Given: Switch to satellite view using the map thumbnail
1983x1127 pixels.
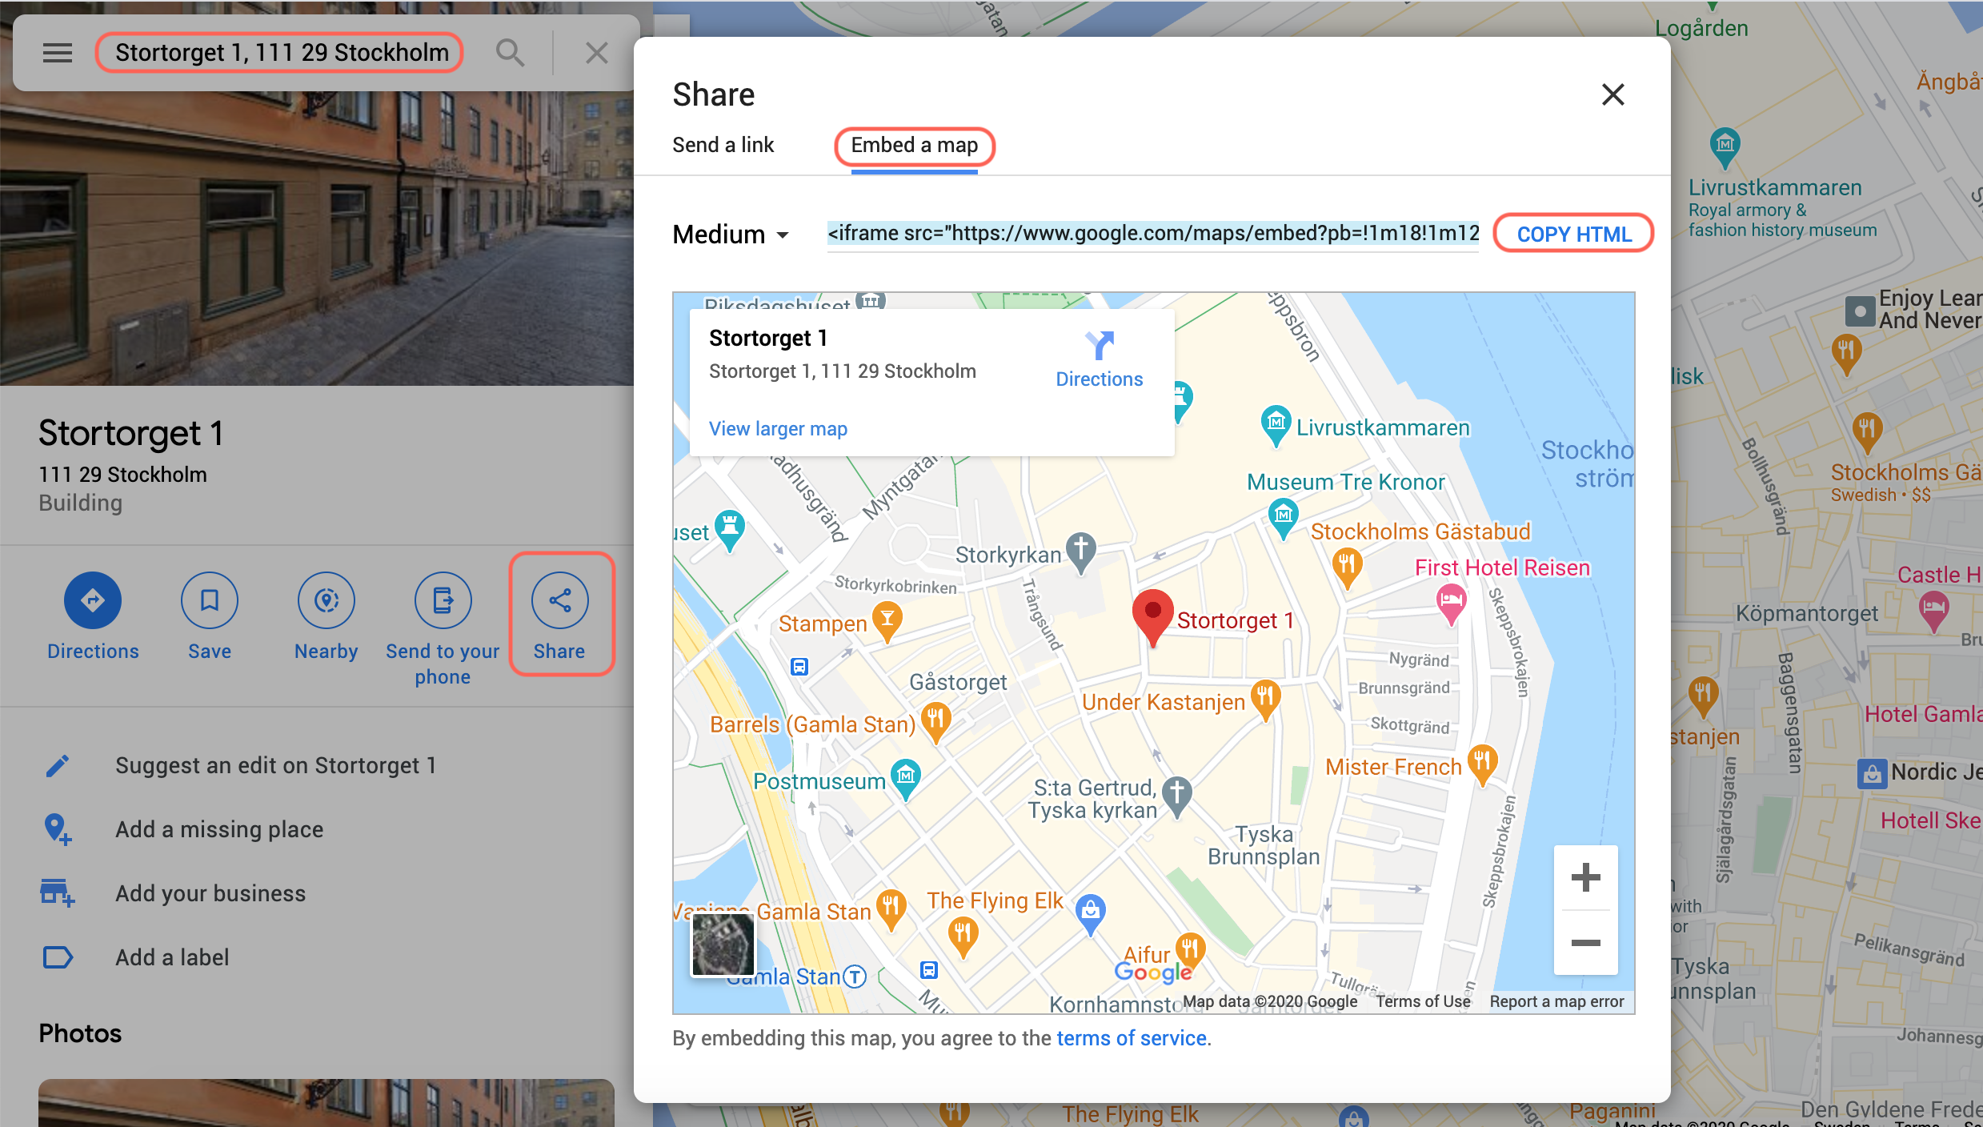Looking at the screenshot, I should 722,945.
